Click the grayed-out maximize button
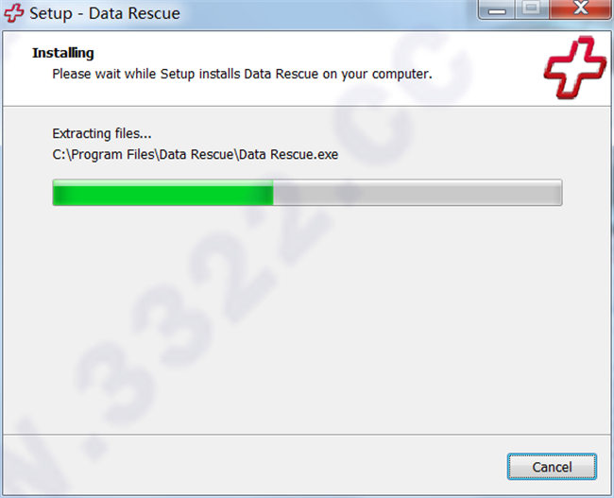 pyautogui.click(x=532, y=9)
